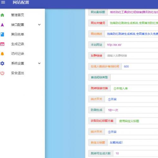Open the 防刷生成 dropdown
This screenshot has height=158, width=158.
(x=131, y=110)
